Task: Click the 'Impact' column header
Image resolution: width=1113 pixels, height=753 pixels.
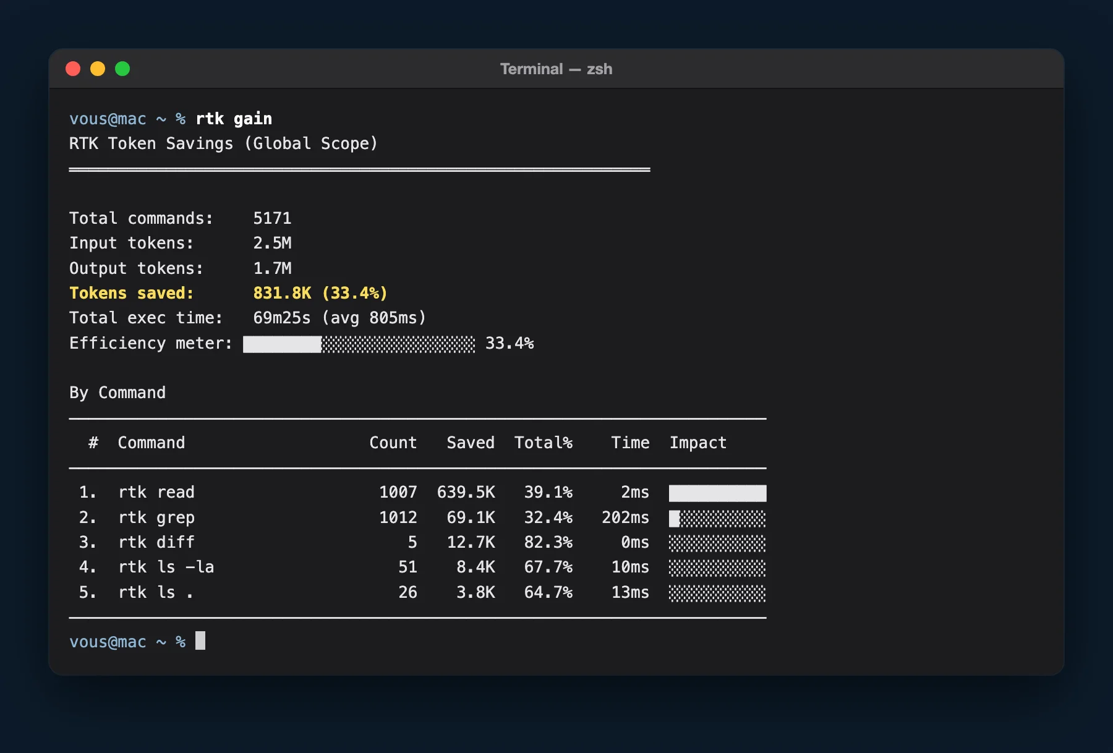Action: tap(698, 443)
